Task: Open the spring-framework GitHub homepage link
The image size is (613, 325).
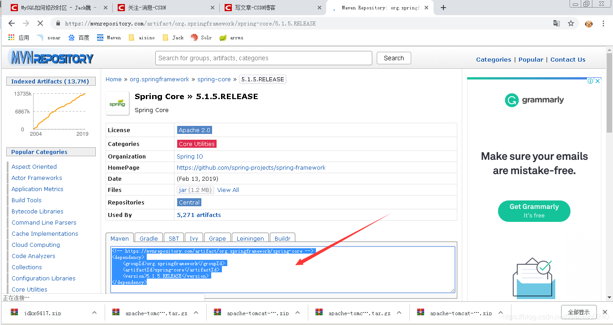Action: point(251,167)
